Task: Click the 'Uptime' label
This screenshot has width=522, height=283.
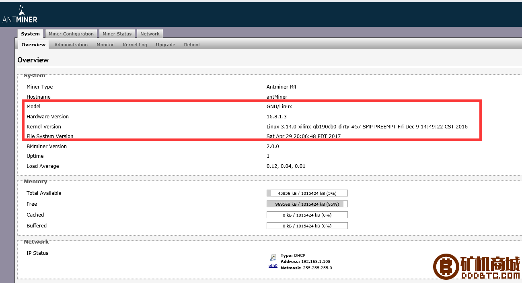Action: (x=35, y=156)
